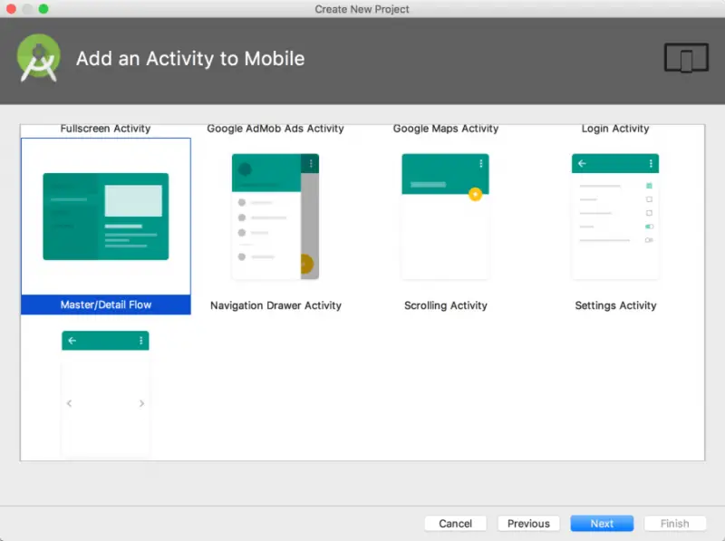Click the green macOS zoom window button
The width and height of the screenshot is (725, 541).
(43, 9)
